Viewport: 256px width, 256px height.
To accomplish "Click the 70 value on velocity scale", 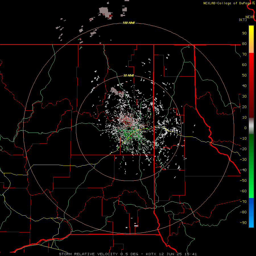I will point(244,54).
